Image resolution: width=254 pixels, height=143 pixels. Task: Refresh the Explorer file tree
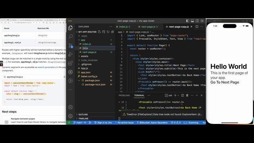click(108, 32)
